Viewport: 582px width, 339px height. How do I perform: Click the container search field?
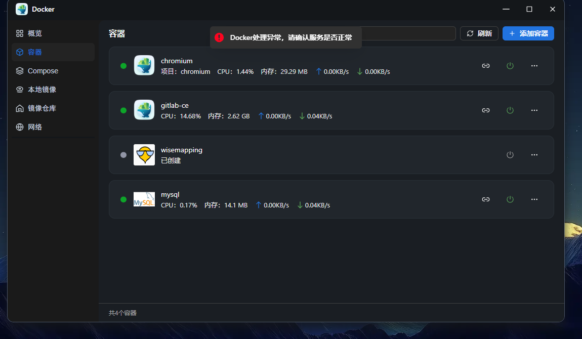[x=408, y=33]
